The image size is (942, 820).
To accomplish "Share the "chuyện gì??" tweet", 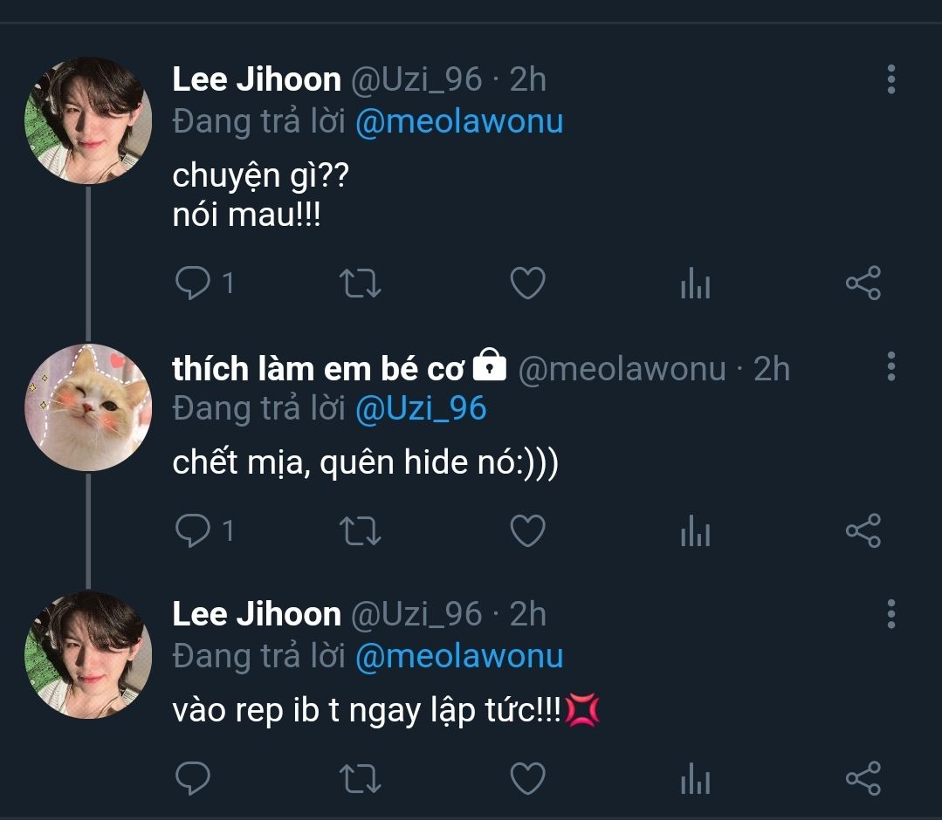I will pos(863,284).
